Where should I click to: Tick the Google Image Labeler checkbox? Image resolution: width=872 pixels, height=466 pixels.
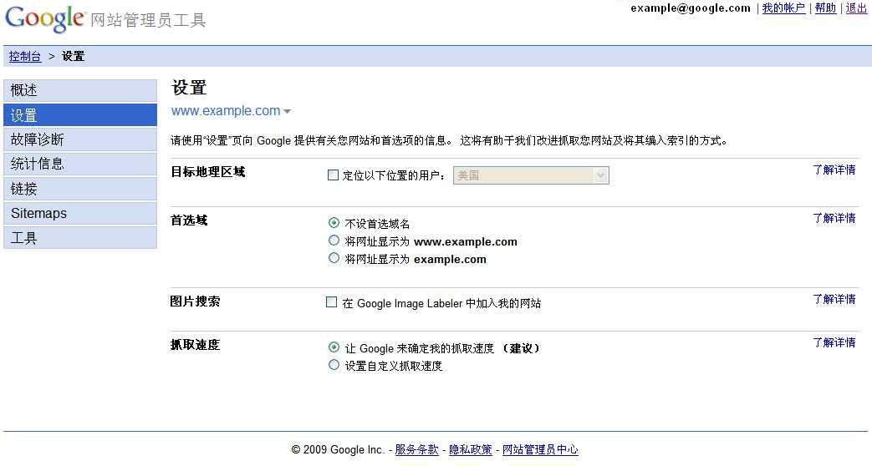pos(331,302)
